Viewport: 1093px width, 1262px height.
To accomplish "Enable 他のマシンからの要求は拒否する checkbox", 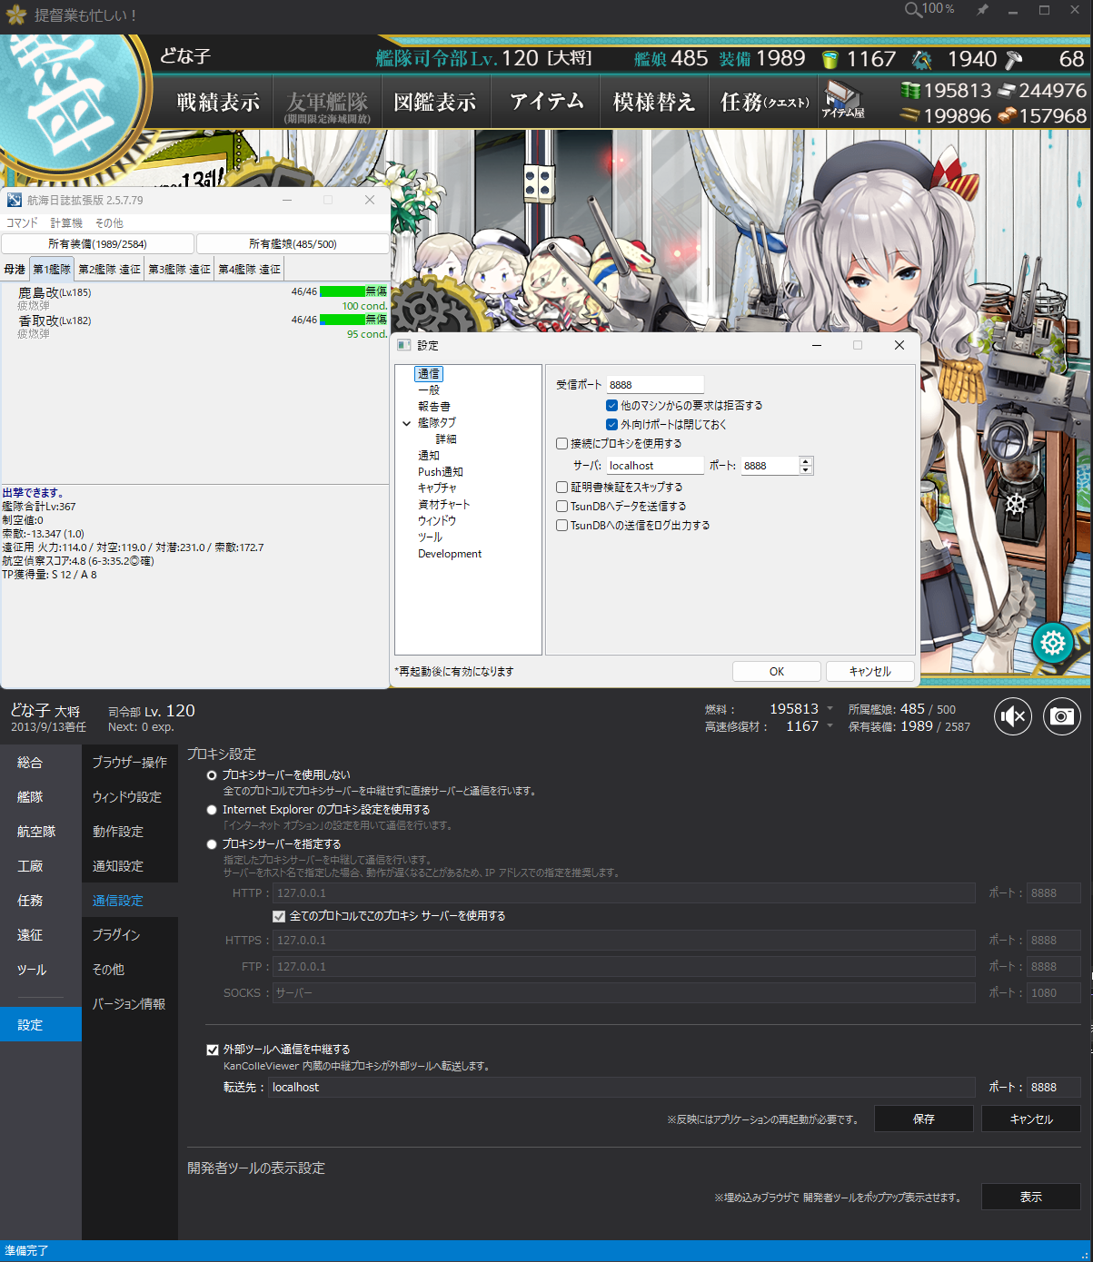I will point(611,405).
